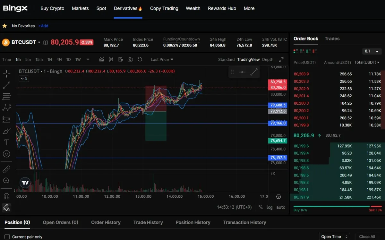This screenshot has height=240, width=385.
Task: Open the Copy Trading menu
Action: (x=164, y=8)
